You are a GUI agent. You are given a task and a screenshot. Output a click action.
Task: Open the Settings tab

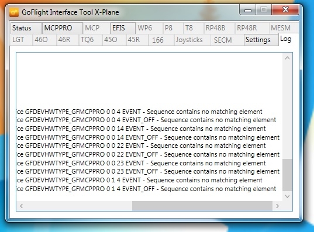[x=261, y=40]
